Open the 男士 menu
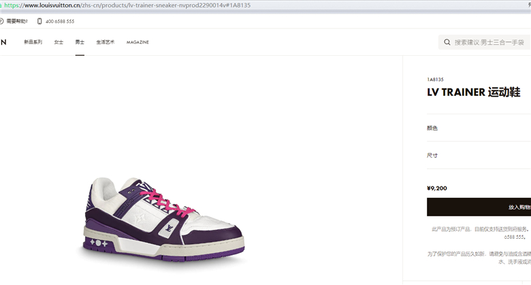531x285 pixels. click(80, 42)
